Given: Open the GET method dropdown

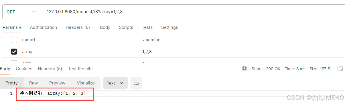Looking at the screenshot, I should [21, 12].
